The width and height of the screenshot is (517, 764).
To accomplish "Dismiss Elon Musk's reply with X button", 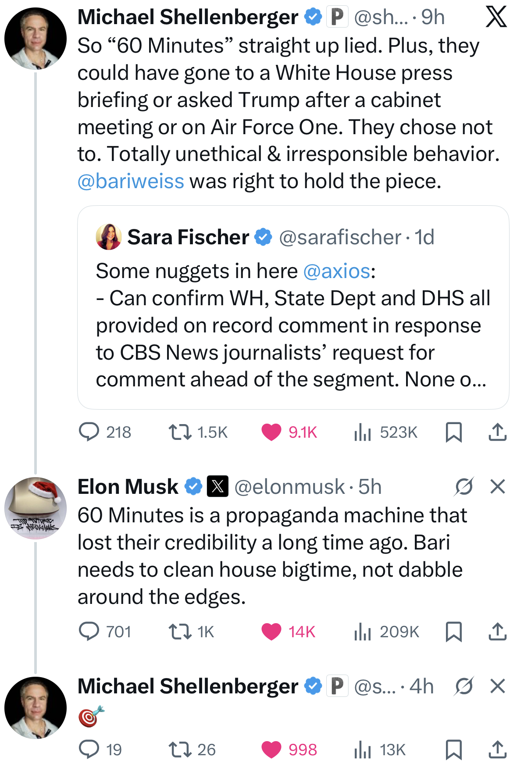I will 497,486.
